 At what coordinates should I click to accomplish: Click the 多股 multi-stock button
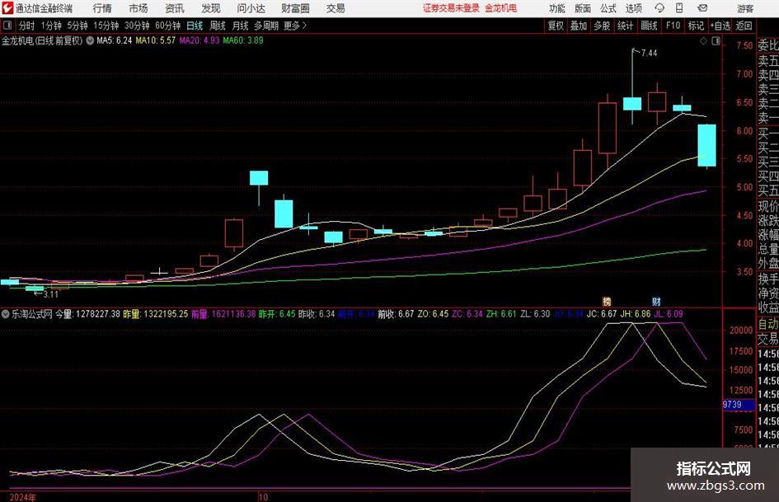(x=602, y=26)
